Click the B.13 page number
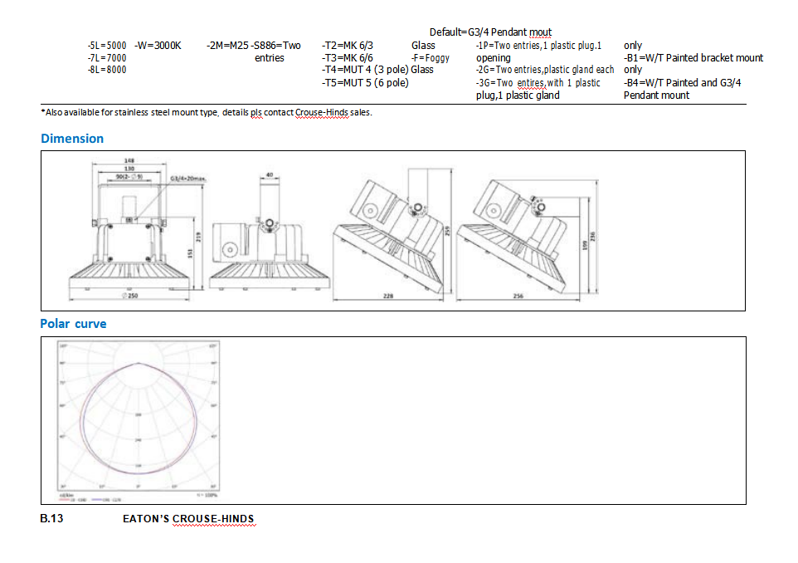This screenshot has height=563, width=798. point(51,519)
